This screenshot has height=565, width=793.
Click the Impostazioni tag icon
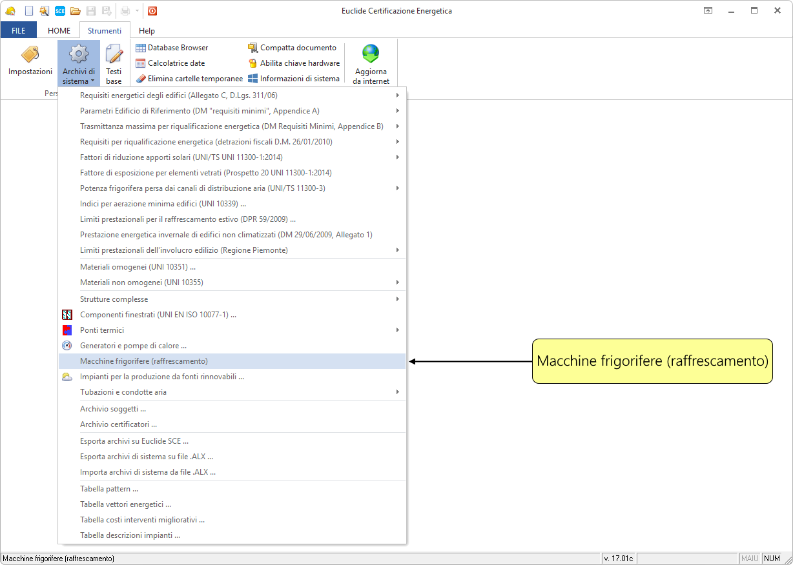[30, 55]
